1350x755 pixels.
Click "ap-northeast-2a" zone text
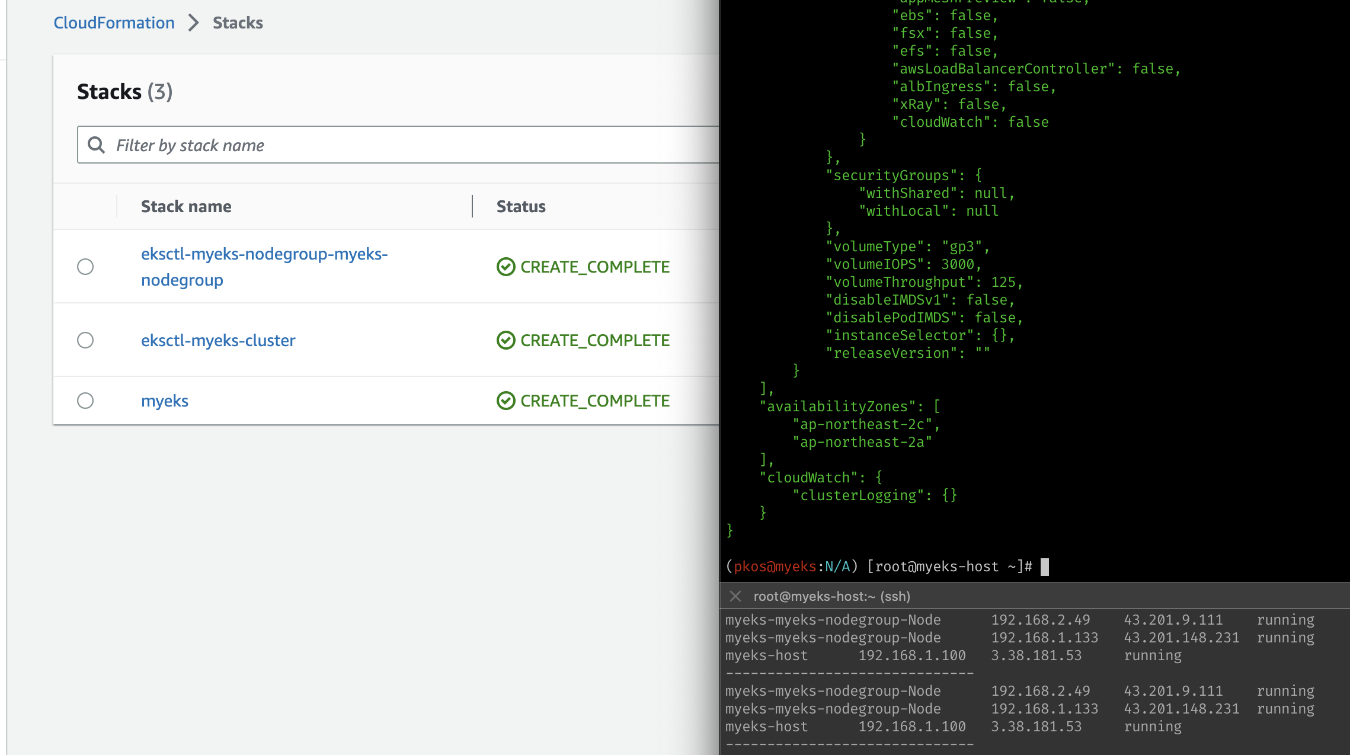pos(862,442)
